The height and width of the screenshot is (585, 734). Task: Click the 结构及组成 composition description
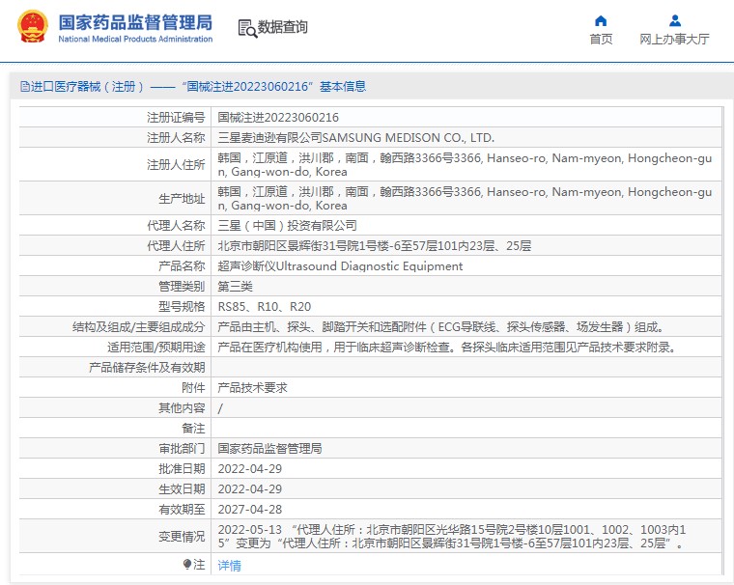(440, 326)
